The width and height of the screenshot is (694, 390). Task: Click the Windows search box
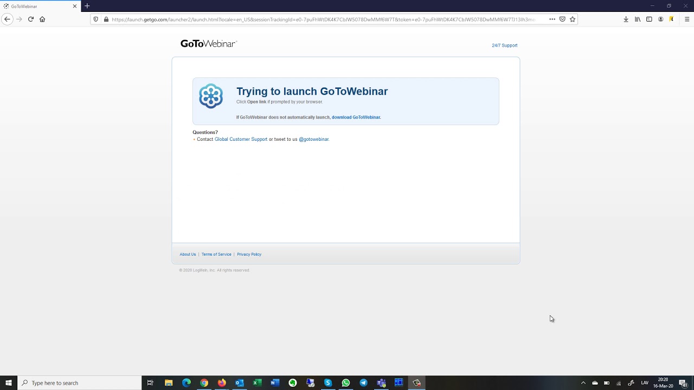coord(79,383)
